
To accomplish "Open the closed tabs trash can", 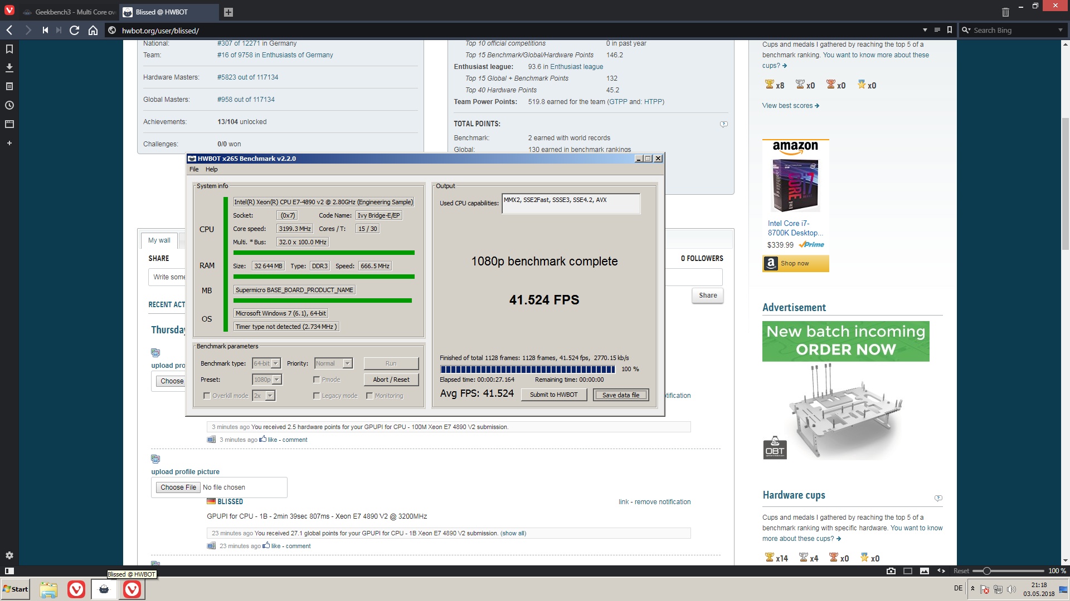I will (x=1005, y=12).
